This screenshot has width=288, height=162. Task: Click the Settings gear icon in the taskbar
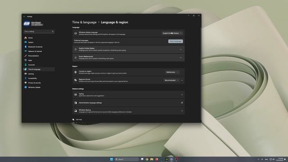coord(171,159)
